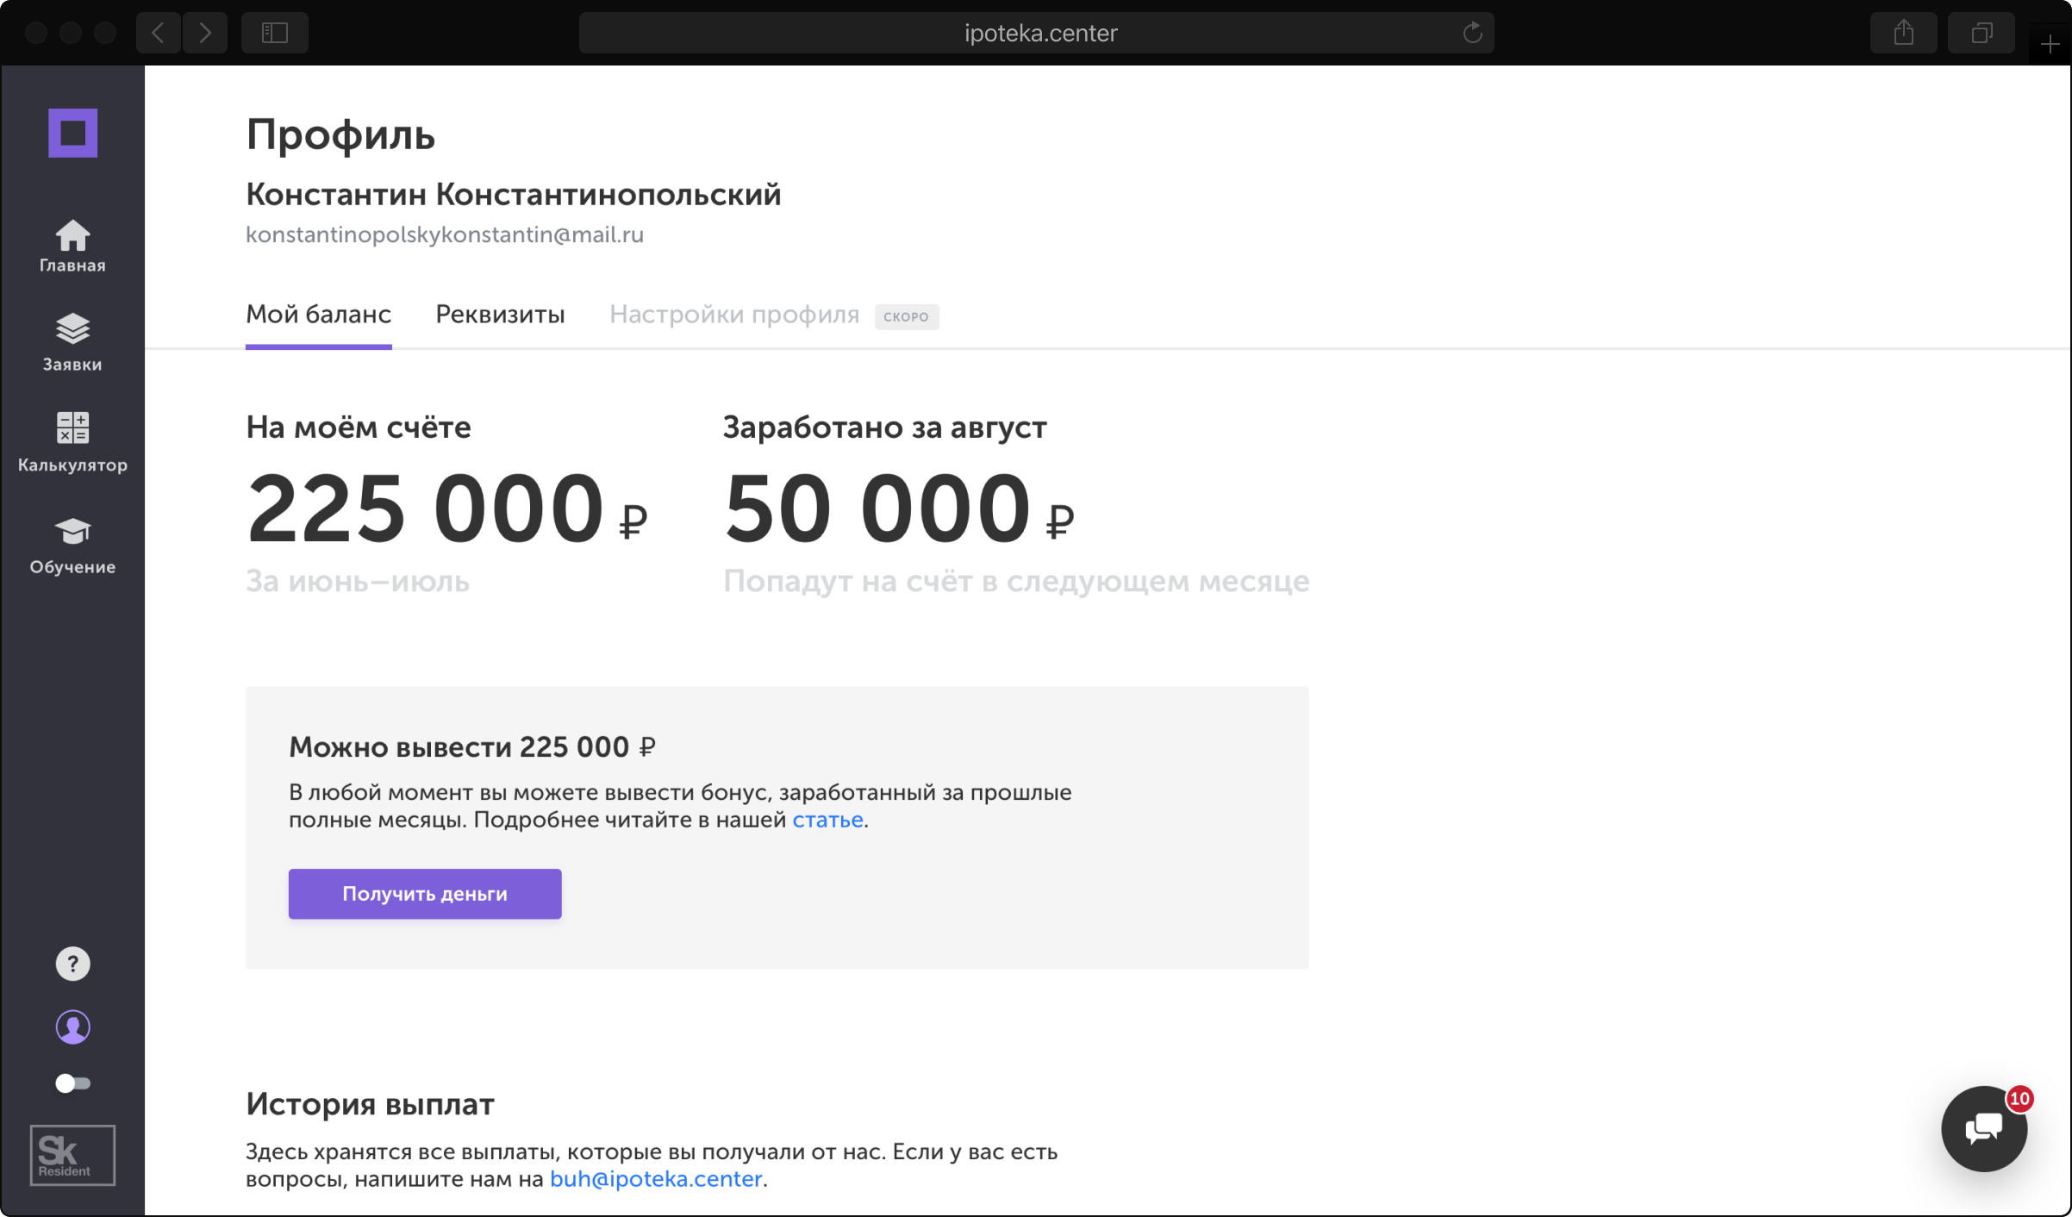Switch to the Реквизиты tab
Image resolution: width=2072 pixels, height=1217 pixels.
(500, 315)
